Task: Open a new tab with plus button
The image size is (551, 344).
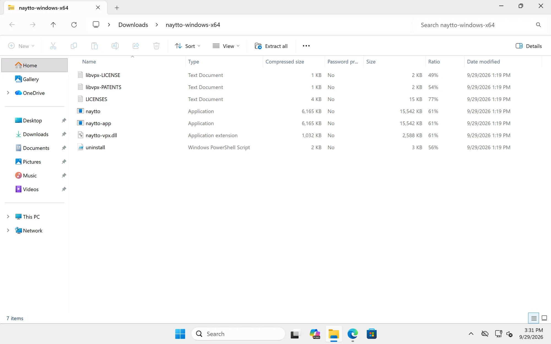Action: click(x=117, y=8)
